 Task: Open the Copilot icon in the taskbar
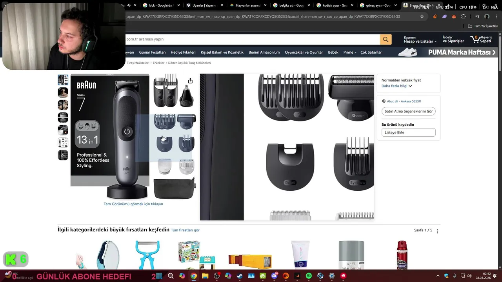point(182,276)
